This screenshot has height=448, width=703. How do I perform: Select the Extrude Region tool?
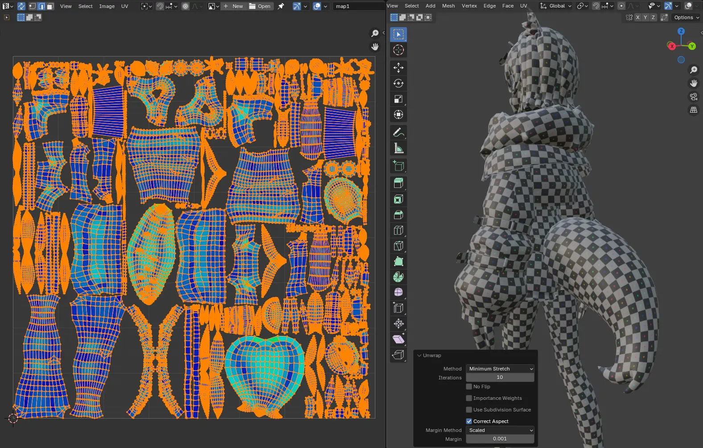pos(399,183)
